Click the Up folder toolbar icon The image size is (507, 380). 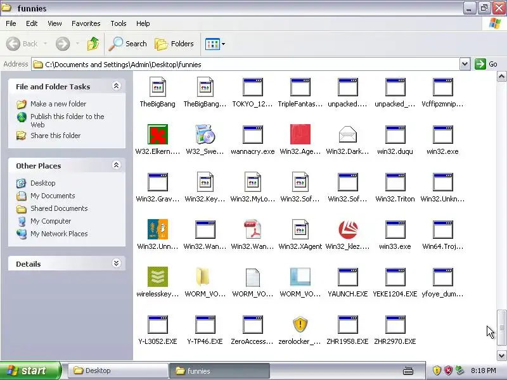coord(93,44)
